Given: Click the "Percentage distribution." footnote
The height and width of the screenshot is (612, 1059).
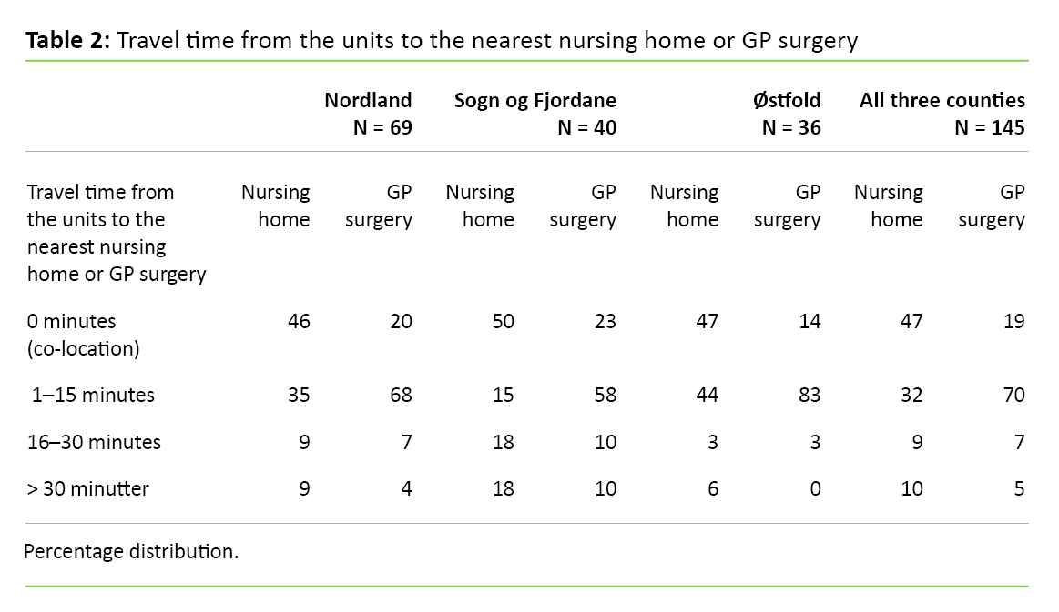Looking at the screenshot, I should coord(131,551).
